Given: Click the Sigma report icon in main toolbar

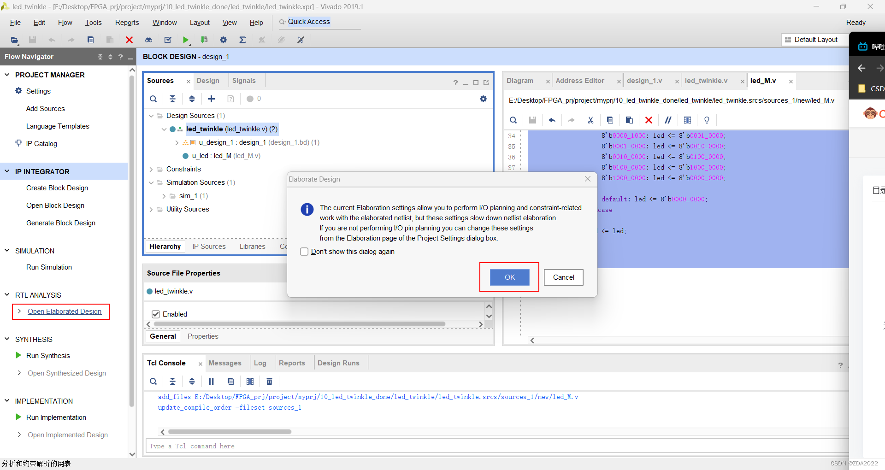Looking at the screenshot, I should click(242, 40).
